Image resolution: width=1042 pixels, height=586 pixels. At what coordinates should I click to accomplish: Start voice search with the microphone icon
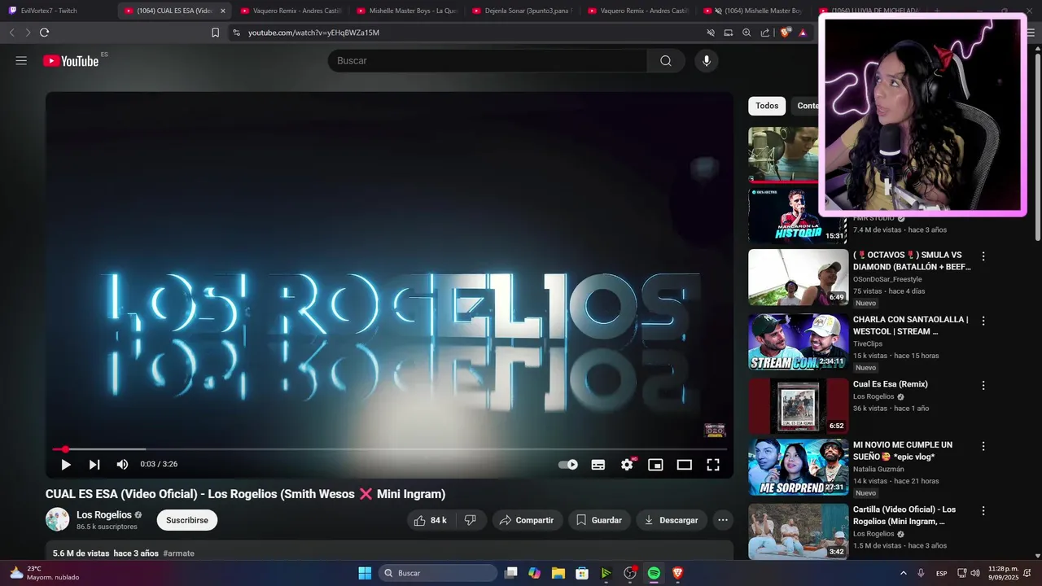(x=707, y=61)
